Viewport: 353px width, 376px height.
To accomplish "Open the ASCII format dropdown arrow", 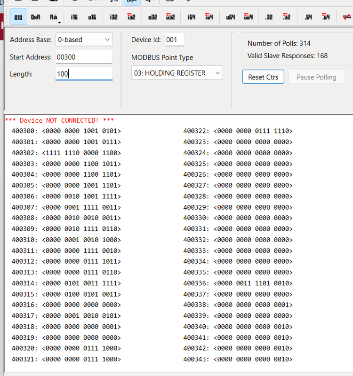I will click(60, 22).
